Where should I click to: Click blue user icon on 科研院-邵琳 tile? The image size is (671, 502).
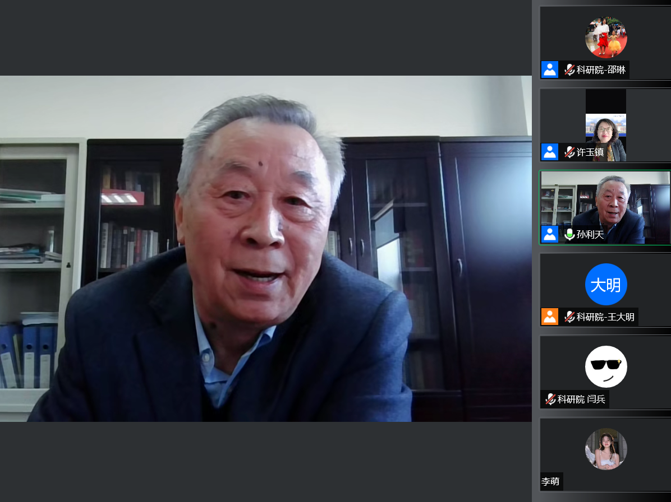tap(550, 70)
